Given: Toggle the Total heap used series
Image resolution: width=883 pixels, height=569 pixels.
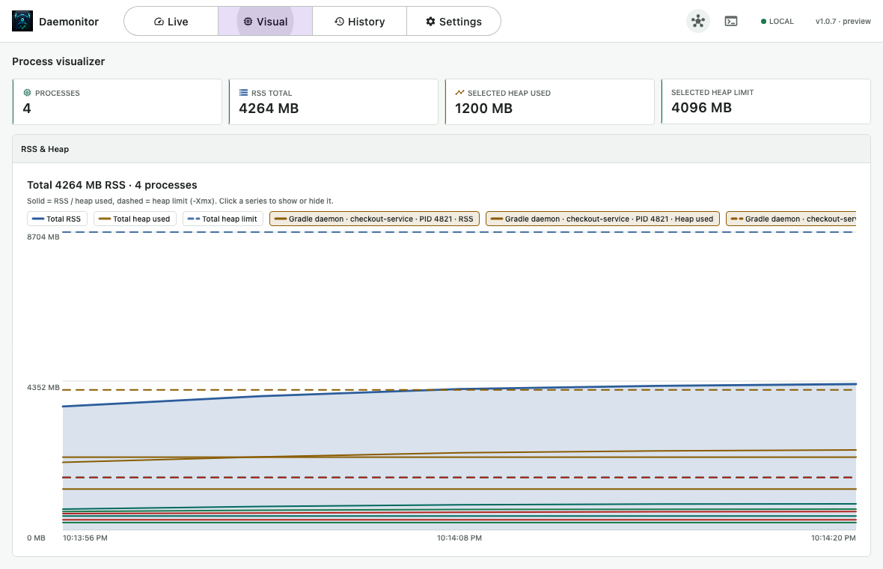Looking at the screenshot, I should (135, 219).
